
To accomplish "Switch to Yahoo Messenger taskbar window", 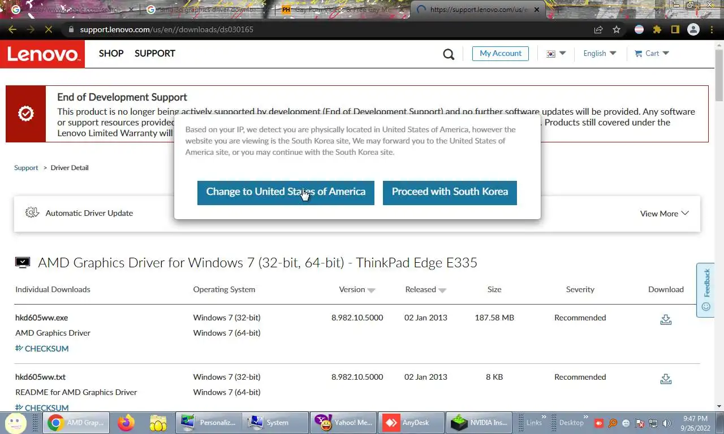I will [343, 422].
